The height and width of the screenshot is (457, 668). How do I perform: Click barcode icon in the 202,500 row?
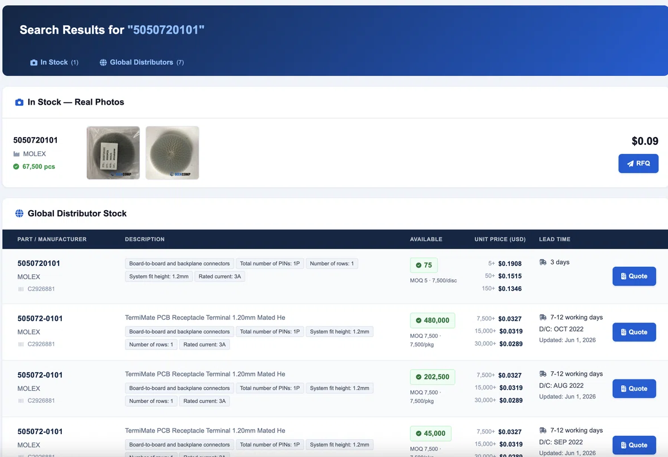click(21, 401)
